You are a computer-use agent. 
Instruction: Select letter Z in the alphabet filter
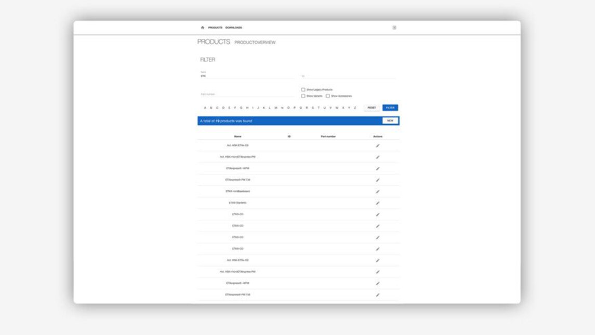pos(355,108)
